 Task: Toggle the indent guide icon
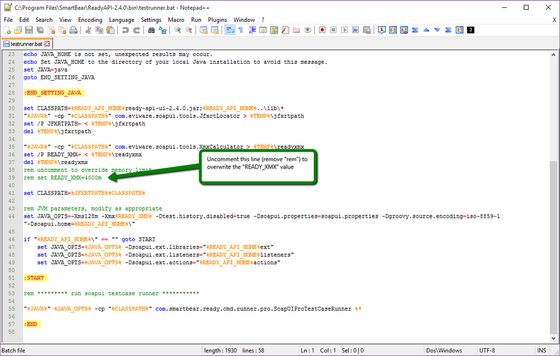[x=252, y=30]
